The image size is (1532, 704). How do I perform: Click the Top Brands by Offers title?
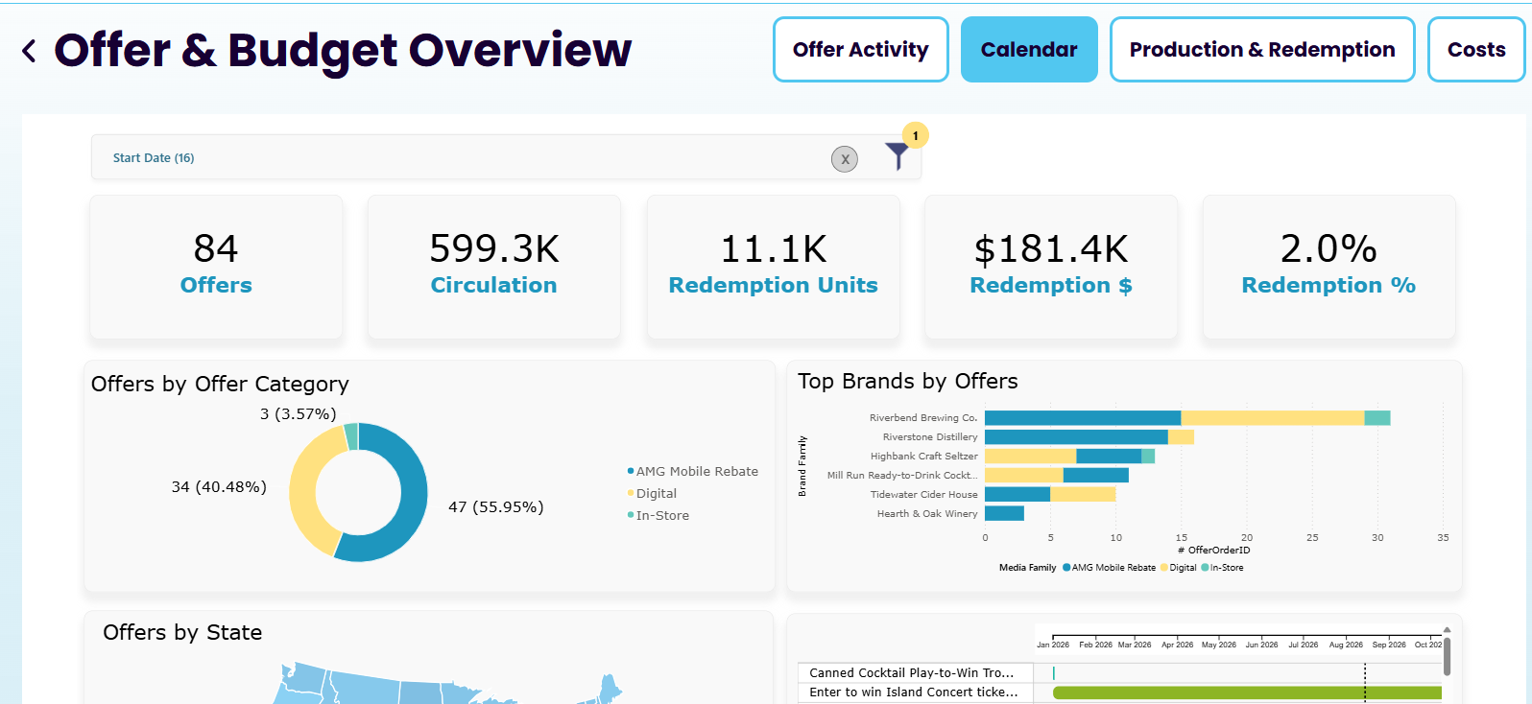tap(908, 381)
